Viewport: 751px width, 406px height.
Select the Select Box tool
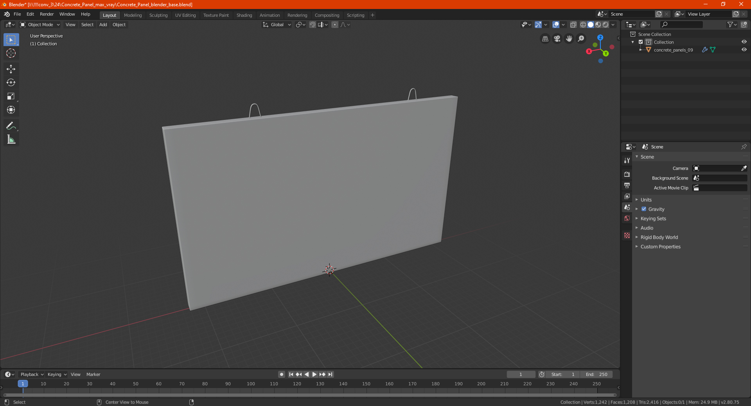11,40
